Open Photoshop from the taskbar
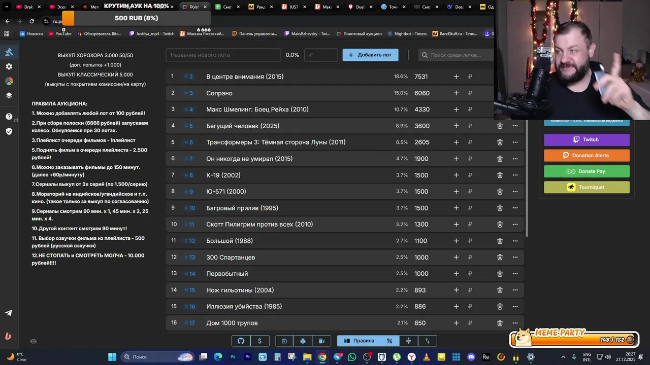Screen dimensions: 650x365 coord(233,357)
